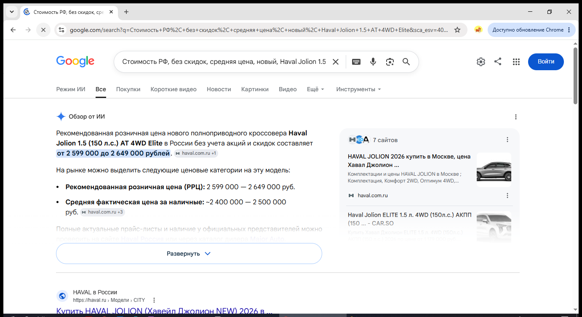This screenshot has width=582, height=317.
Task: Open Google search settings gear
Action: tap(481, 62)
